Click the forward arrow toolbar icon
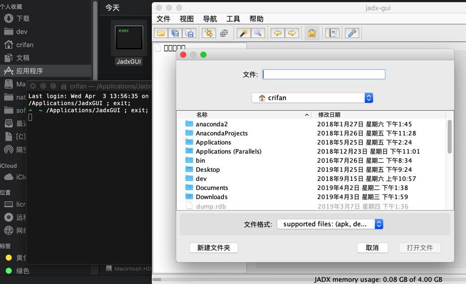This screenshot has height=284, width=466. tap(292, 33)
